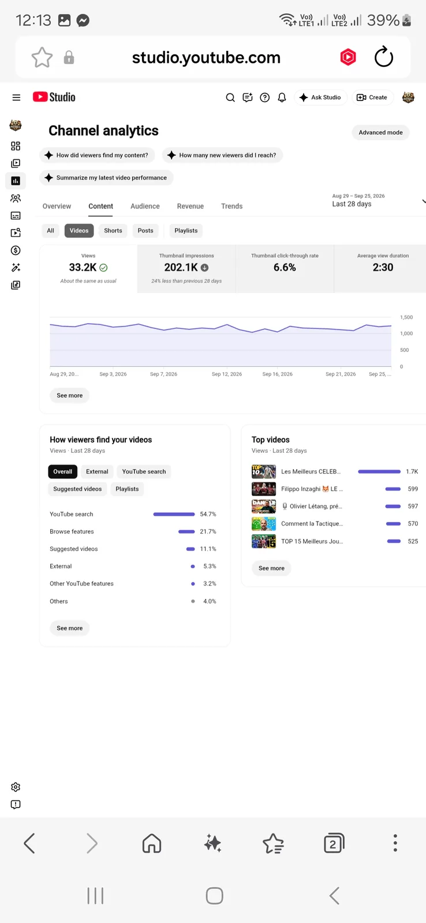This screenshot has width=426, height=923.
Task: Open Customization wand icon in sidebar
Action: click(16, 268)
